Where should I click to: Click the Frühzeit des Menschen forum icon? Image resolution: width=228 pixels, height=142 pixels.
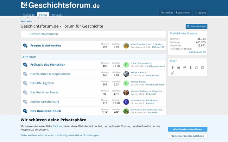click(25, 65)
